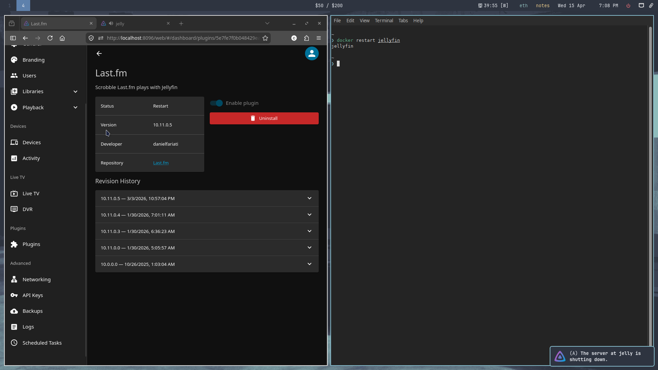Open the Logs page

coord(45,326)
